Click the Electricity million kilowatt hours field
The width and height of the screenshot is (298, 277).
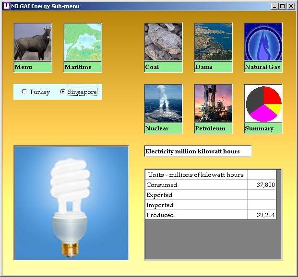tap(198, 151)
